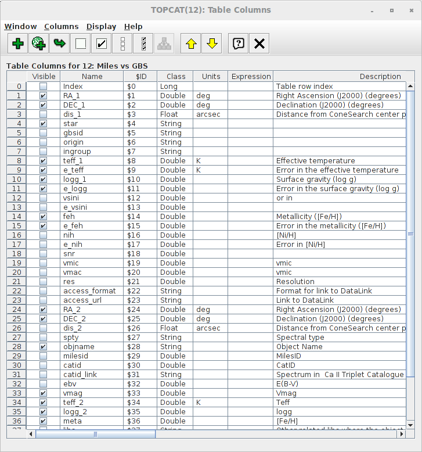Click the Expression column header

(x=251, y=76)
